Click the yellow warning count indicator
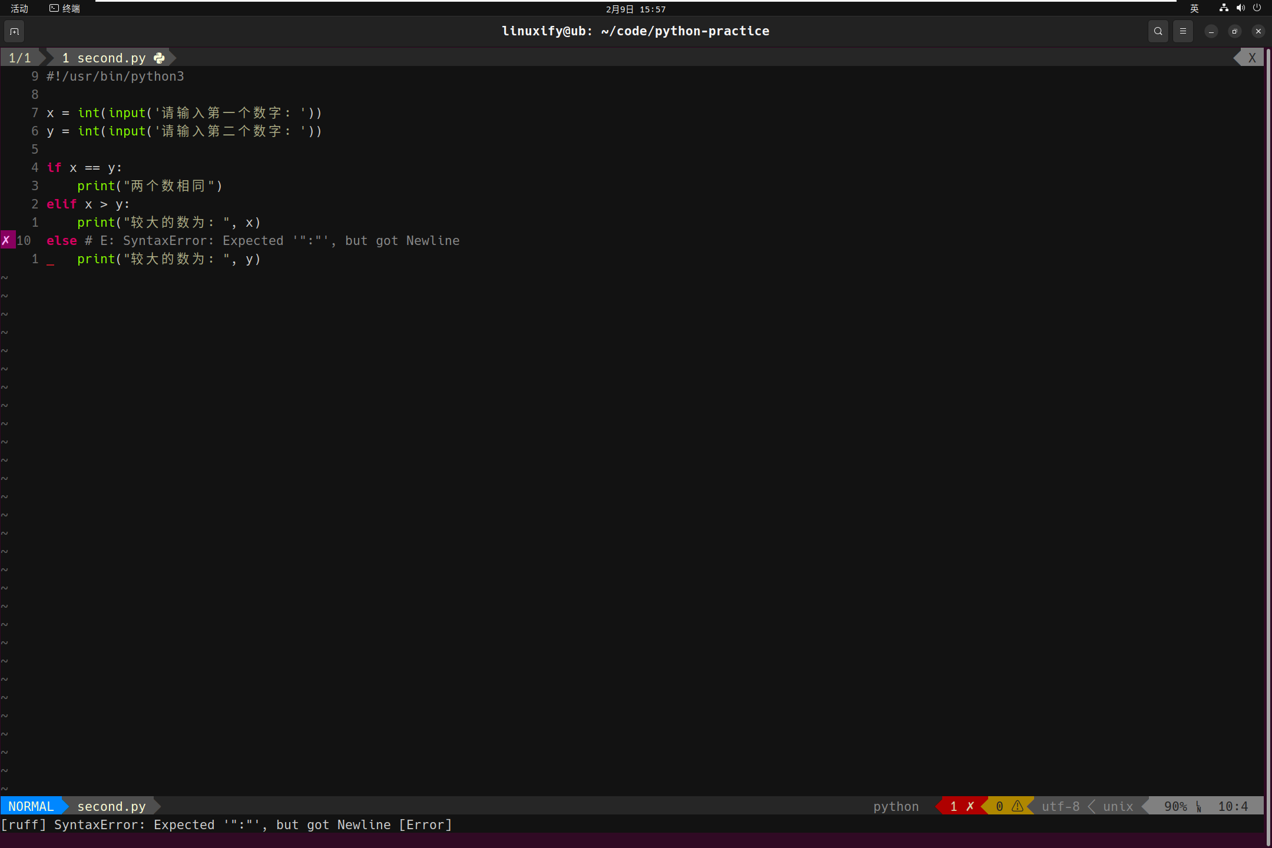Viewport: 1272px width, 848px height. pos(1008,806)
